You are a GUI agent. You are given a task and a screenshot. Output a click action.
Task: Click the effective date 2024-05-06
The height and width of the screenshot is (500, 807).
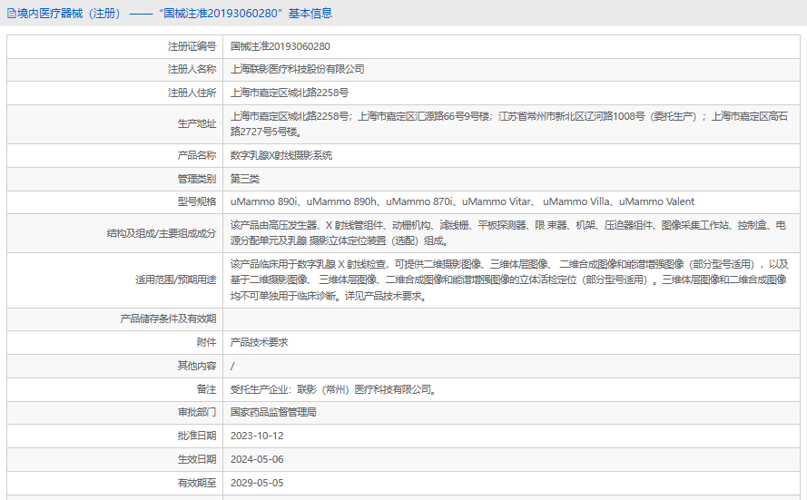pos(257,459)
